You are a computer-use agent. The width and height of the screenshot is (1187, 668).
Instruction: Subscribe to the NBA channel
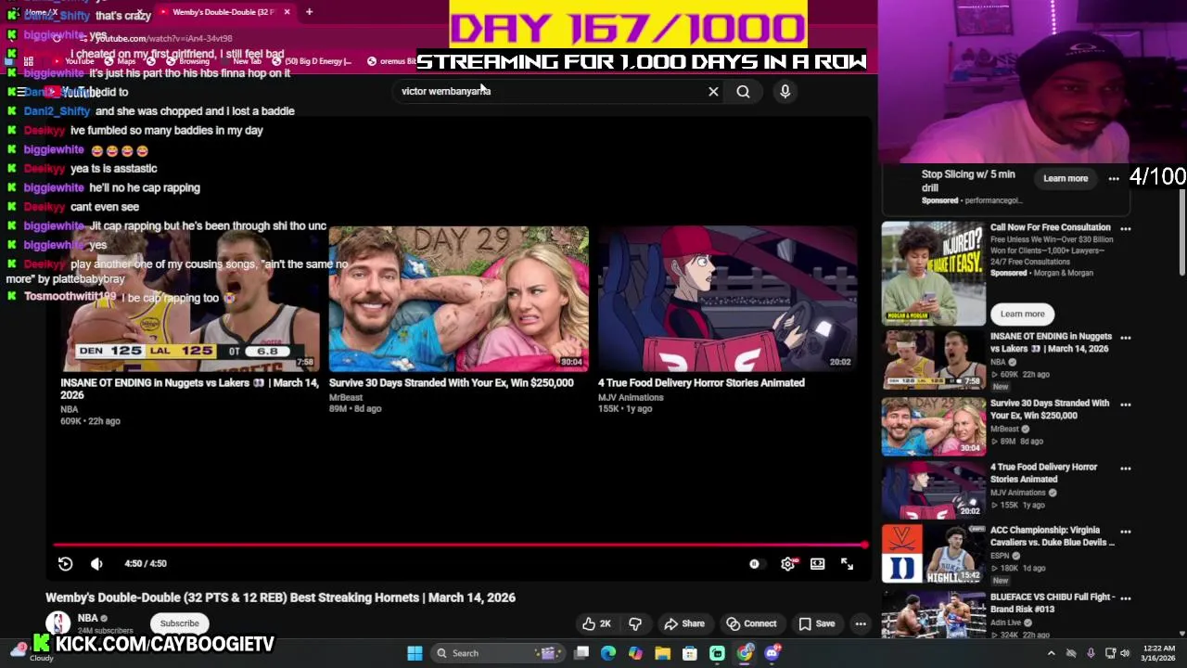tap(179, 623)
